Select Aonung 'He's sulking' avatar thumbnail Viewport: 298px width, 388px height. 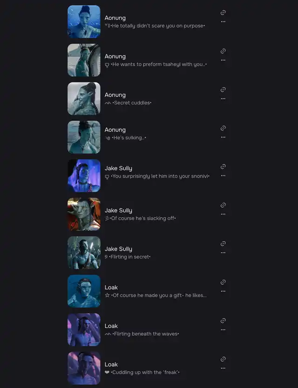(84, 137)
